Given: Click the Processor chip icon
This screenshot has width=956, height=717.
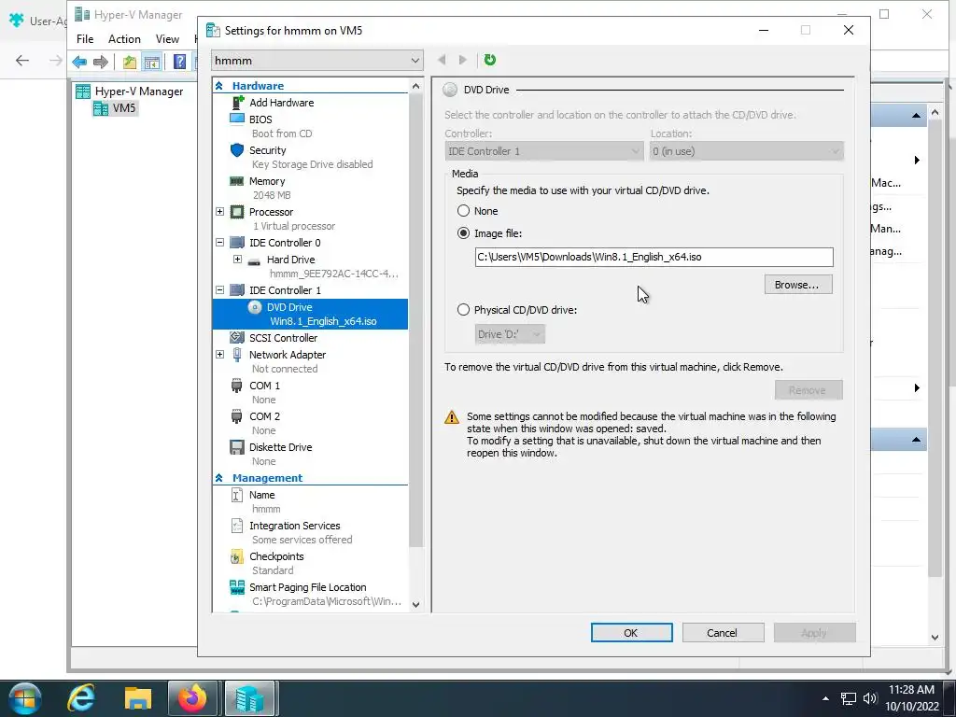Looking at the screenshot, I should 237,212.
